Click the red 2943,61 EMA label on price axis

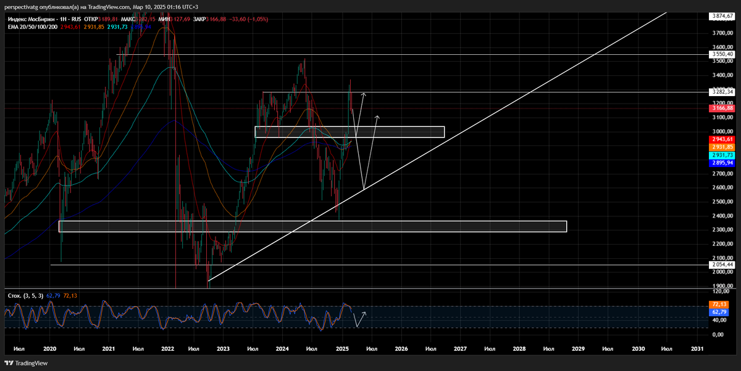[x=721, y=140]
